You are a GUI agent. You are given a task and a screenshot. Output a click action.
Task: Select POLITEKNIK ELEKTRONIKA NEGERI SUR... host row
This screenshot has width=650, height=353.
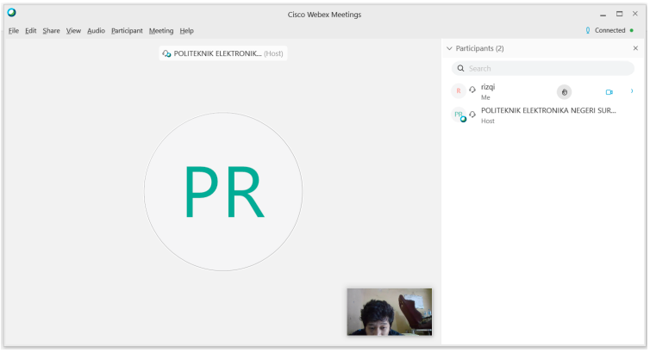[x=543, y=115]
